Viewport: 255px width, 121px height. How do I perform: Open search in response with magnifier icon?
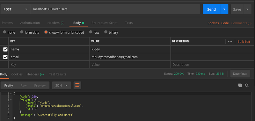coord(247,85)
